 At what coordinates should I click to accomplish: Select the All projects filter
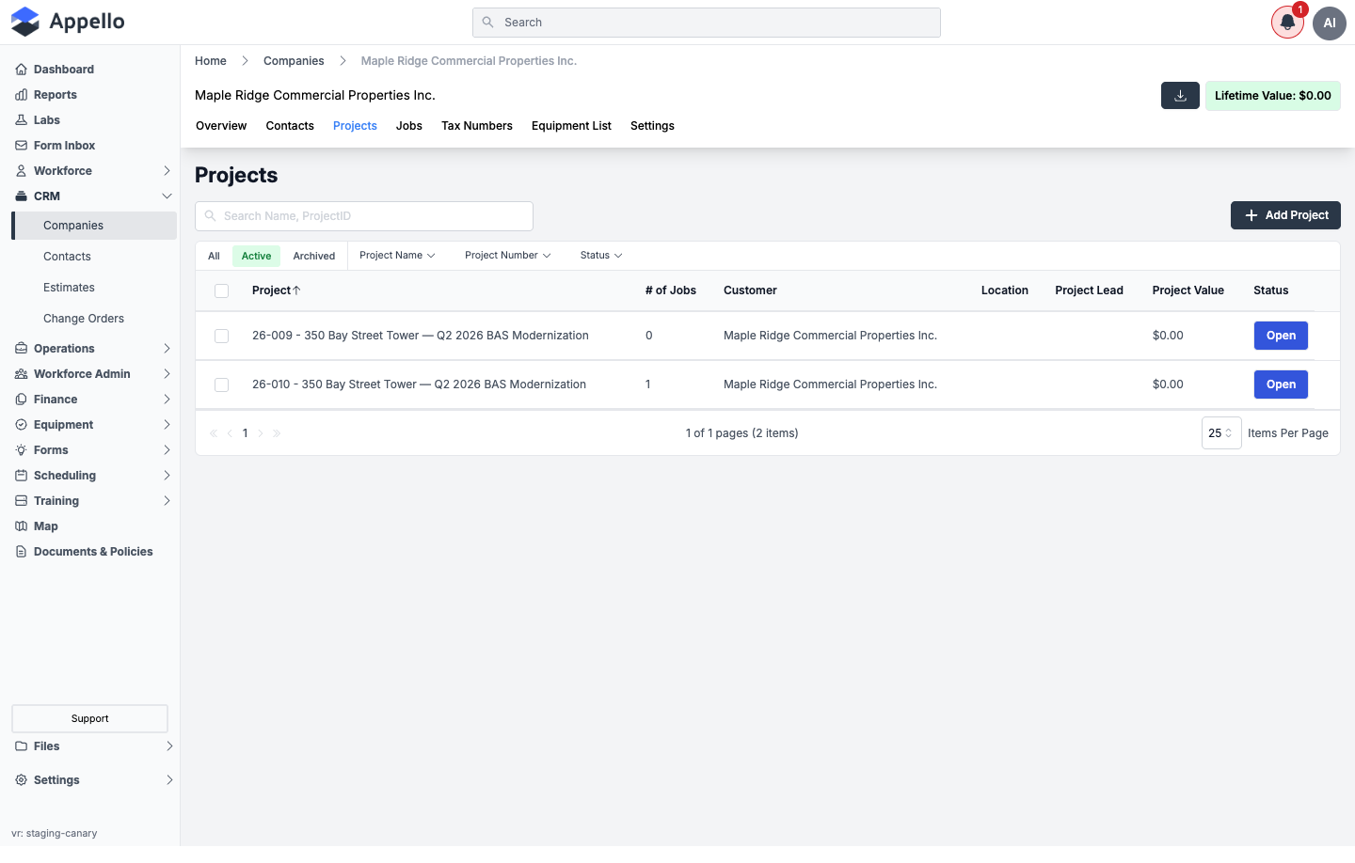click(214, 256)
